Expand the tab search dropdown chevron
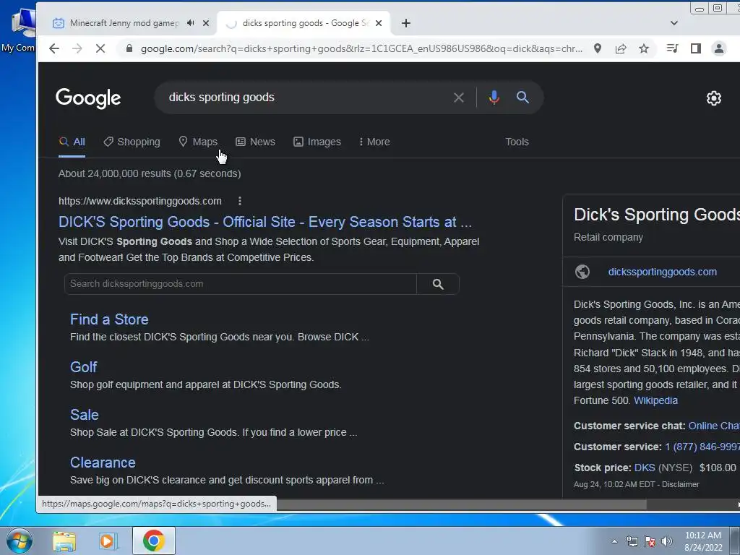Image resolution: width=740 pixels, height=555 pixels. point(674,23)
